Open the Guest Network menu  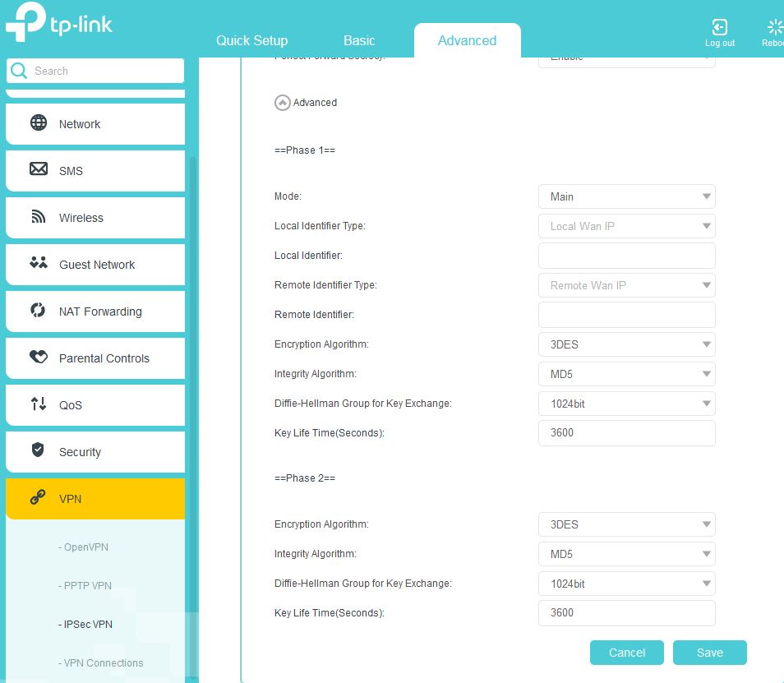(95, 265)
